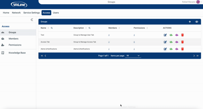Open the Service Settings tab
This screenshot has height=109, width=203.
[x=31, y=13]
